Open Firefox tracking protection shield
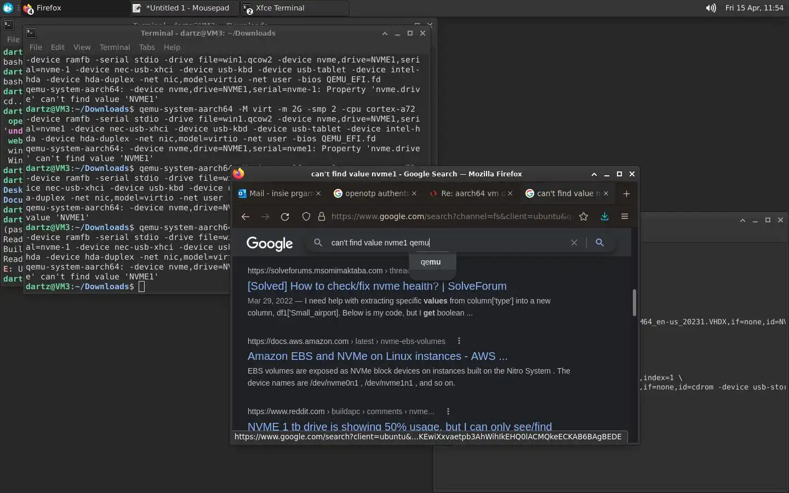Image resolution: width=789 pixels, height=493 pixels. click(306, 216)
